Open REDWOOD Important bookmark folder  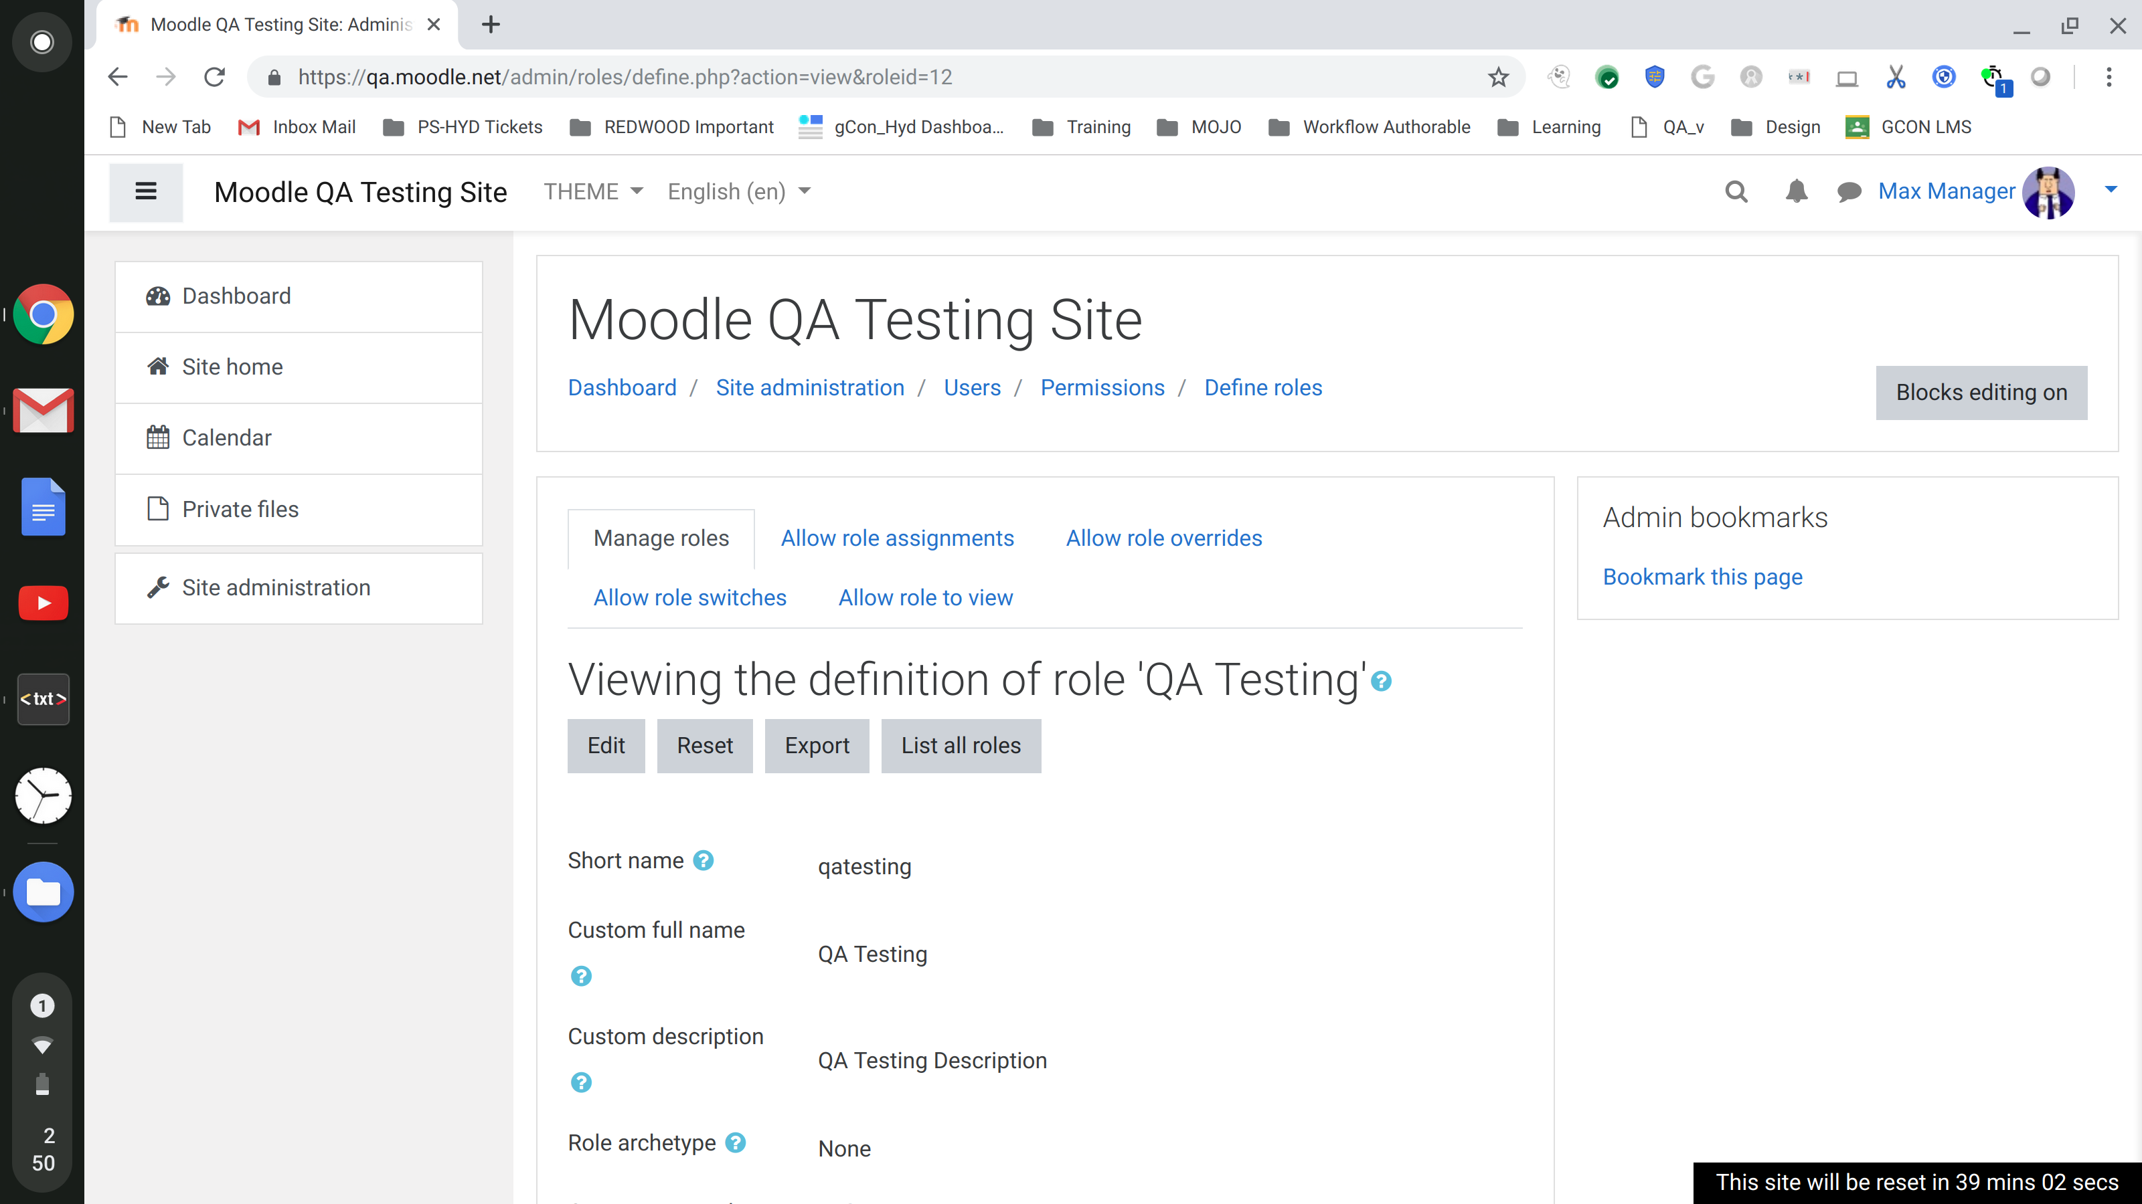pos(671,127)
